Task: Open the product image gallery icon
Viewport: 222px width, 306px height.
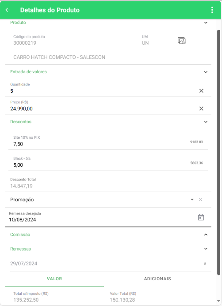Action: (x=181, y=41)
